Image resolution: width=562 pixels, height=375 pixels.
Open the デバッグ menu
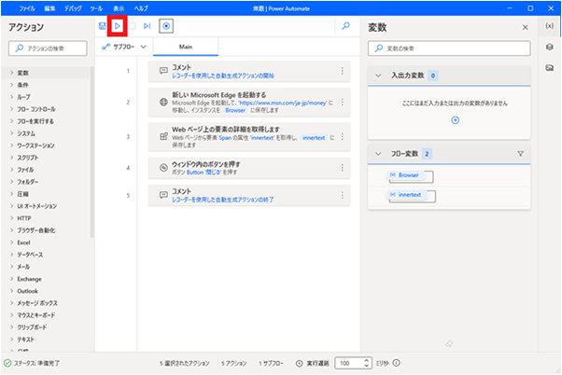[73, 8]
